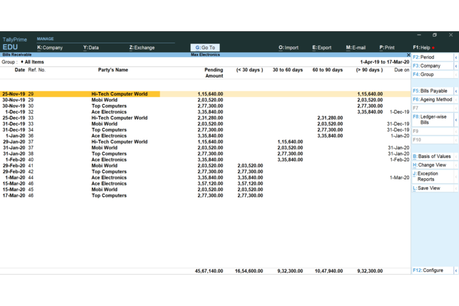Select Top Computers row dated 29-Feb-20
Screen dimensions: 459x306
205,172
